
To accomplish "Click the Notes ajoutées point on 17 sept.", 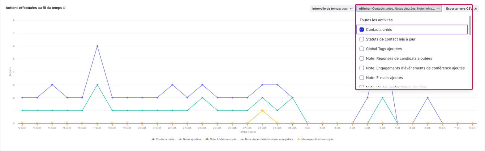I will [x=97, y=85].
